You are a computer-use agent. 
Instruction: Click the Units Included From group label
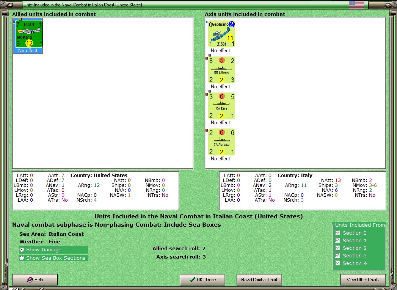point(360,225)
